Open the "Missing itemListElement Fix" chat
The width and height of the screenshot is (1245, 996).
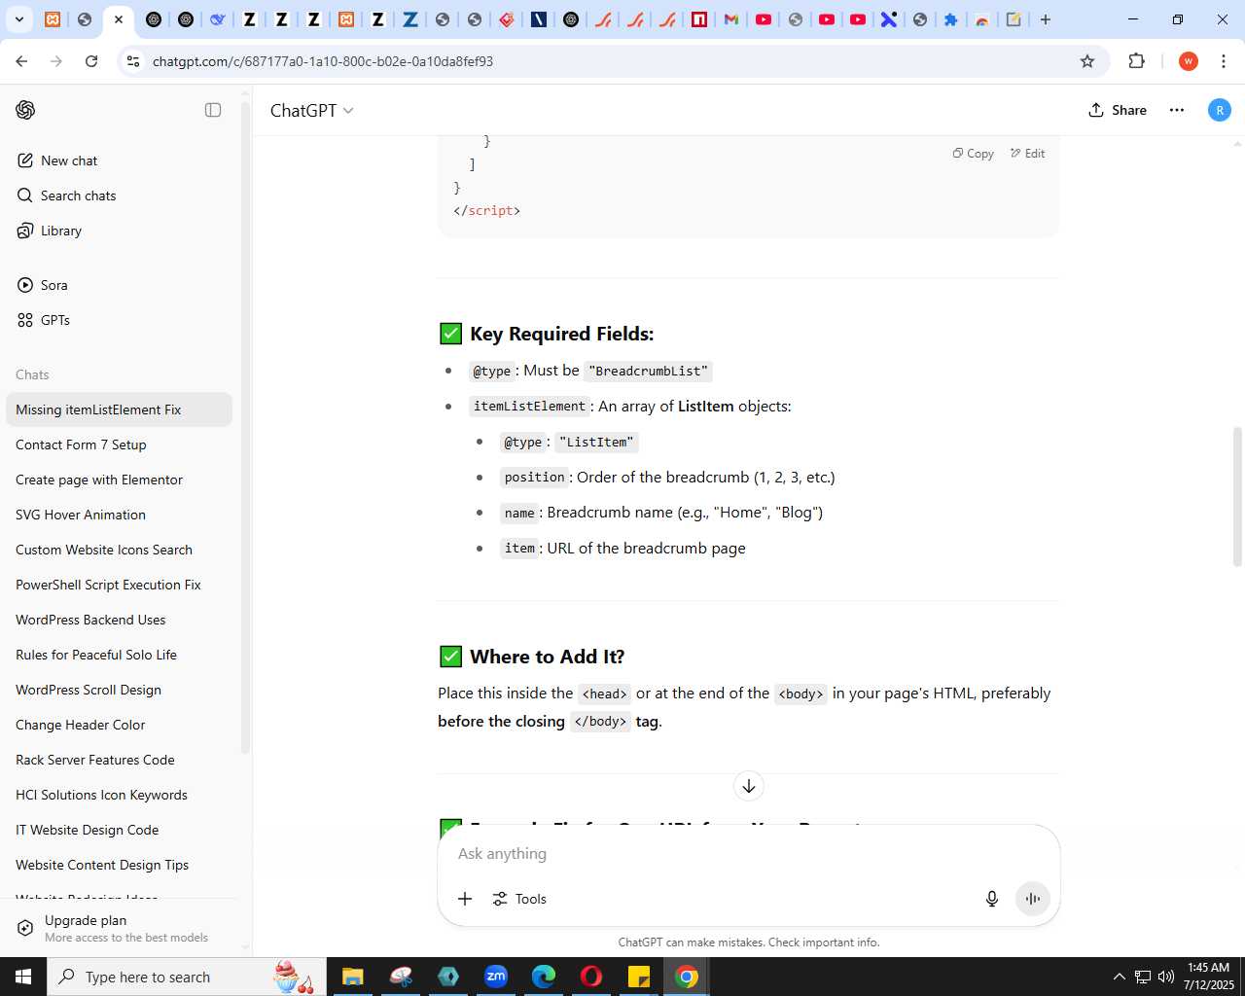pyautogui.click(x=119, y=409)
